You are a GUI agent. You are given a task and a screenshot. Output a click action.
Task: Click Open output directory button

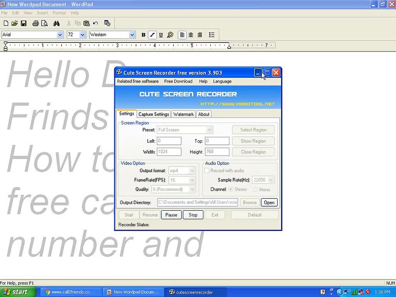click(x=269, y=203)
